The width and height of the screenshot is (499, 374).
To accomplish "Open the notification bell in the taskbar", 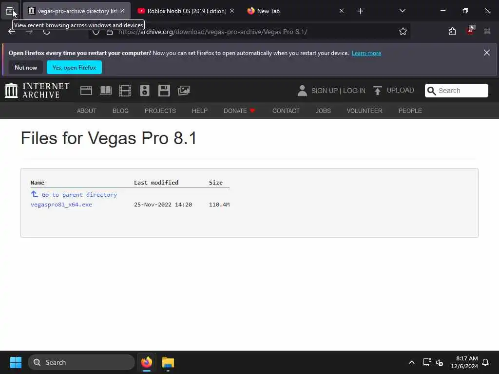I will point(485,362).
